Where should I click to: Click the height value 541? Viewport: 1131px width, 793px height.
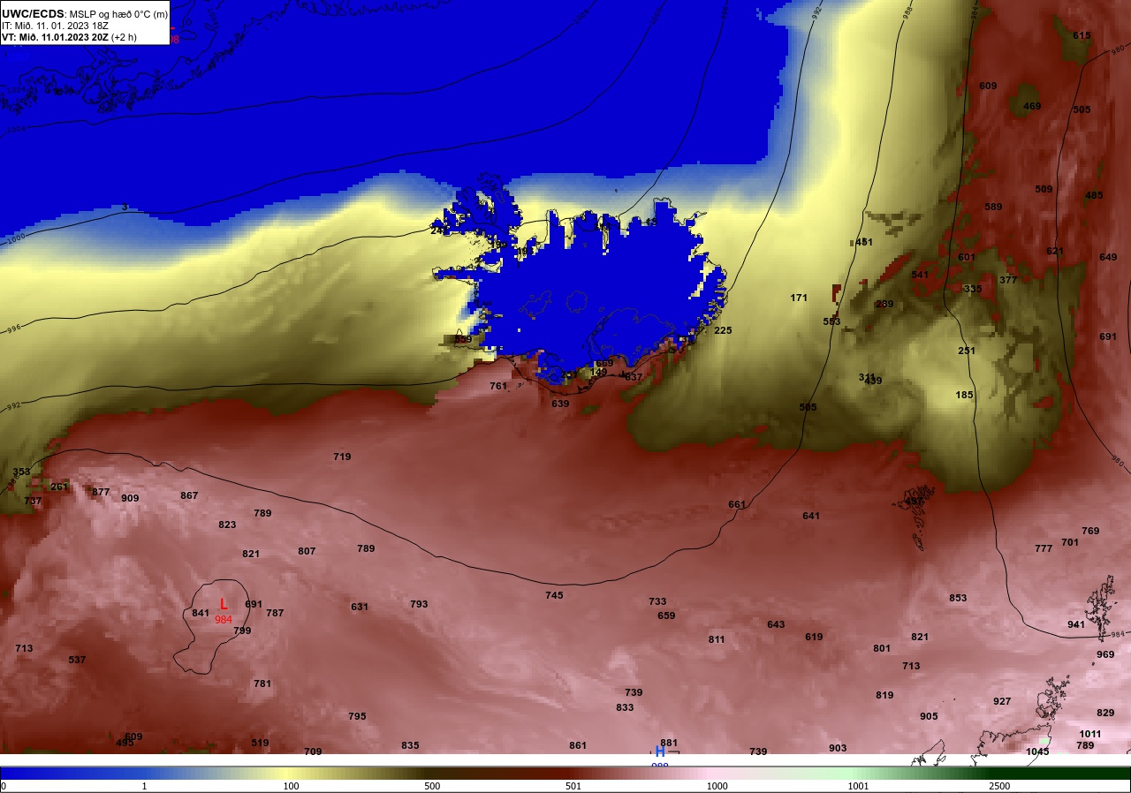click(x=920, y=275)
